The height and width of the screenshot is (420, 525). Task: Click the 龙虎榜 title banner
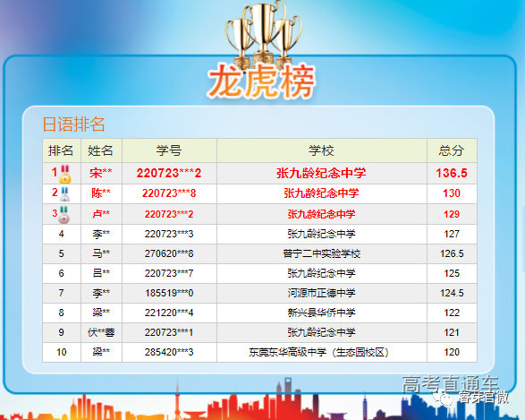coord(262,81)
